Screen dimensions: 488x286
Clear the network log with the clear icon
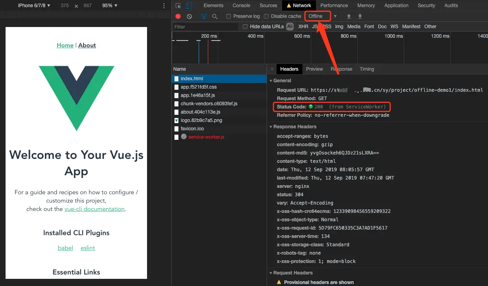click(189, 16)
